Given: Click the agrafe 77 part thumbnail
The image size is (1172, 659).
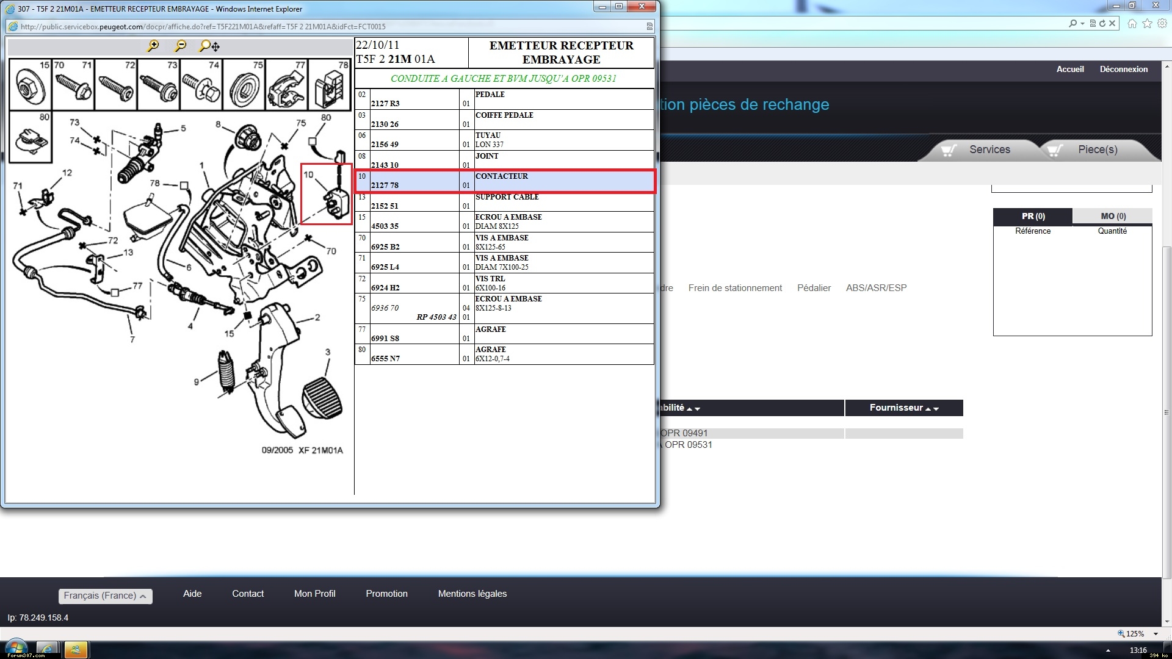Looking at the screenshot, I should tap(286, 85).
